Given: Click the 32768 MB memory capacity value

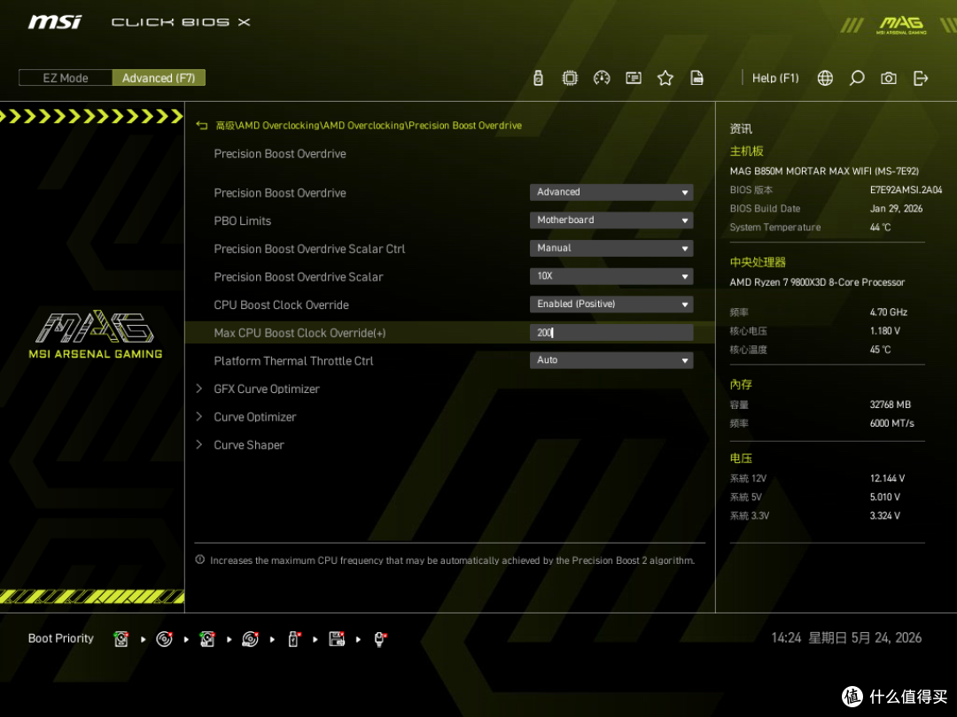Looking at the screenshot, I should click(890, 405).
